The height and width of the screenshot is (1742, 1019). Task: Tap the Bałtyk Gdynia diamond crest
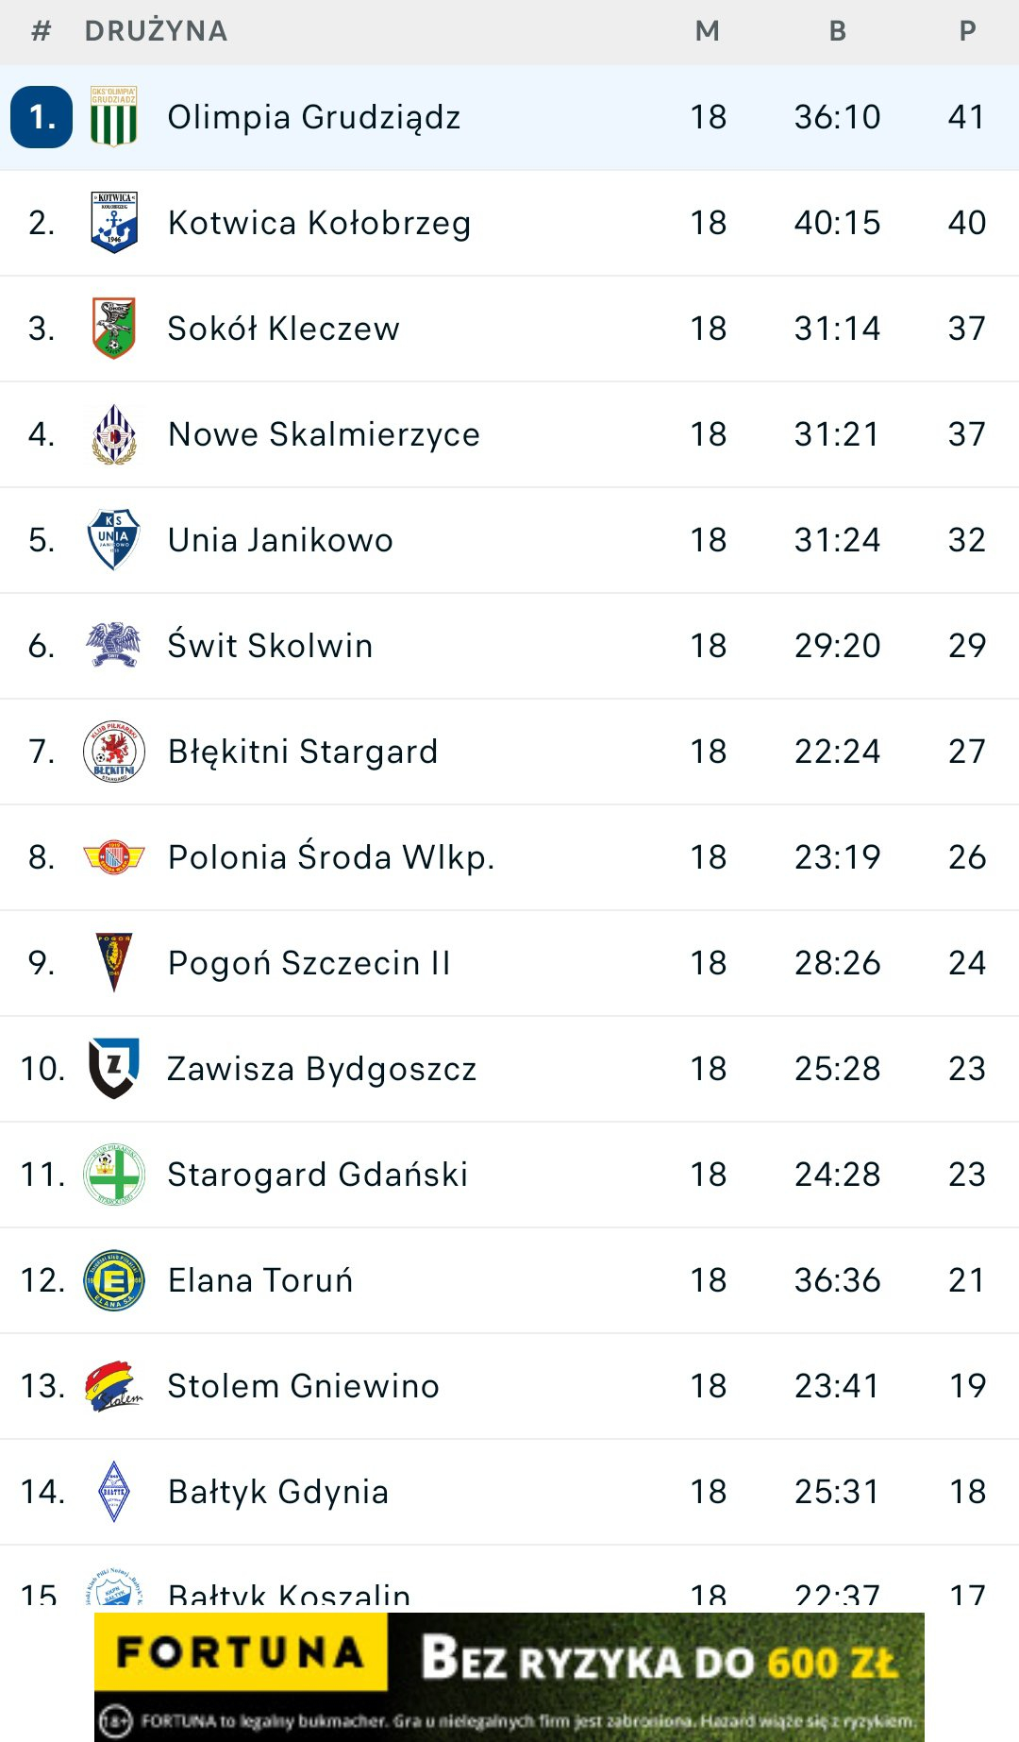[113, 1491]
